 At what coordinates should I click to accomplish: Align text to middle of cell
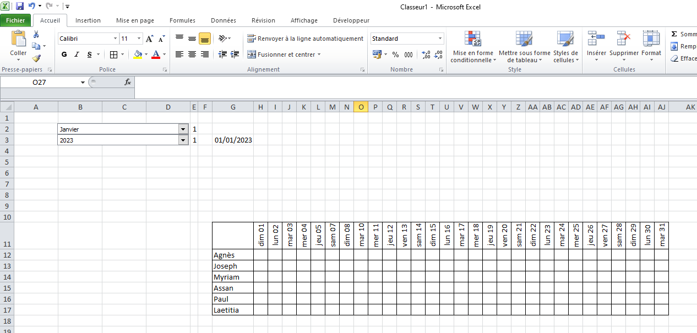pos(192,39)
